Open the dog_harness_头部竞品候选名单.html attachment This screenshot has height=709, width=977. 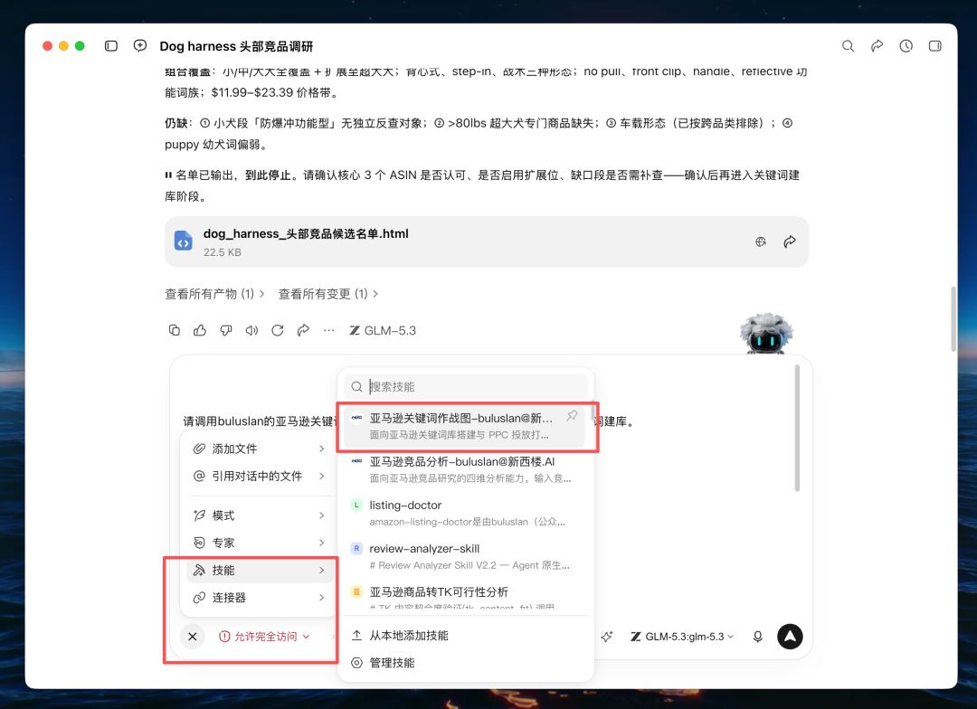486,241
